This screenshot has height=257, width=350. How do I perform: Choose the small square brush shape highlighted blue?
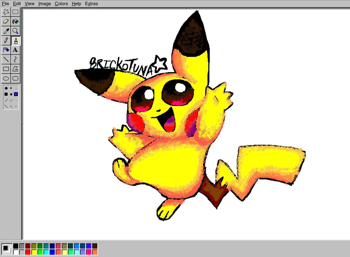pos(16,94)
